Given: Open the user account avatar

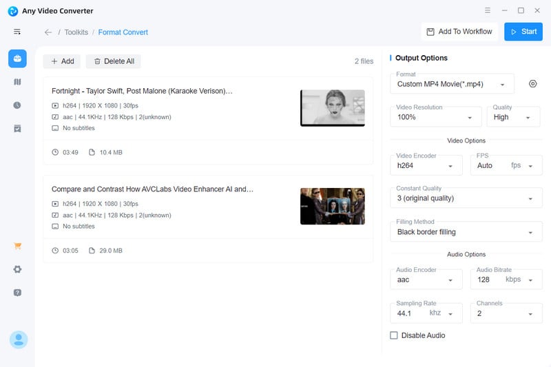Looking at the screenshot, I should point(19,339).
